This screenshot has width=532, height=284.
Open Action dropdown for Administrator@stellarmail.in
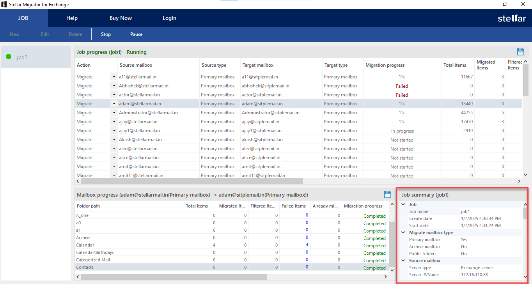tap(114, 113)
